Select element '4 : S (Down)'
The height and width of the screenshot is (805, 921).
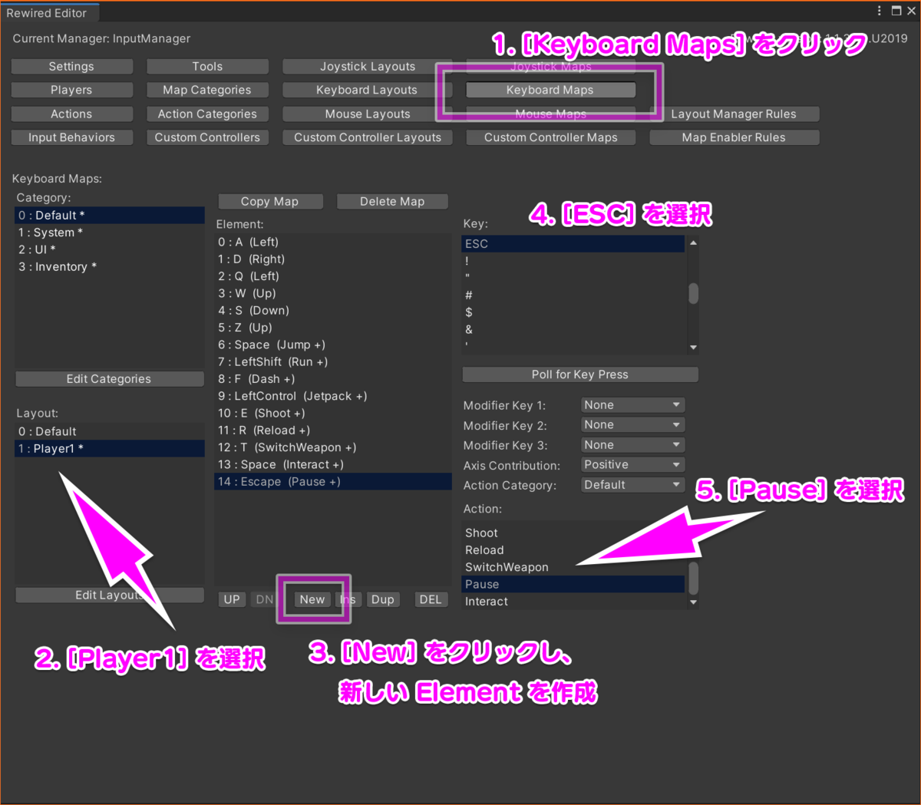(x=333, y=311)
